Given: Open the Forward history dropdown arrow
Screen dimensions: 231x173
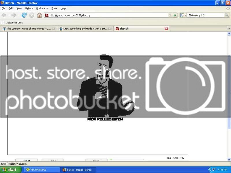Looking at the screenshot, I should [x=19, y=15].
